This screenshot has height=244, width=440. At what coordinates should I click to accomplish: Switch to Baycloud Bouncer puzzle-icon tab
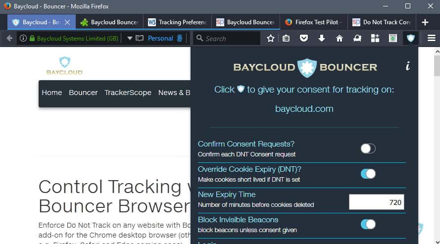pos(109,22)
